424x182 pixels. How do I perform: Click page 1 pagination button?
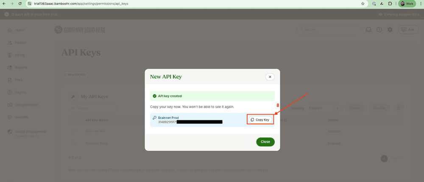[384, 158]
